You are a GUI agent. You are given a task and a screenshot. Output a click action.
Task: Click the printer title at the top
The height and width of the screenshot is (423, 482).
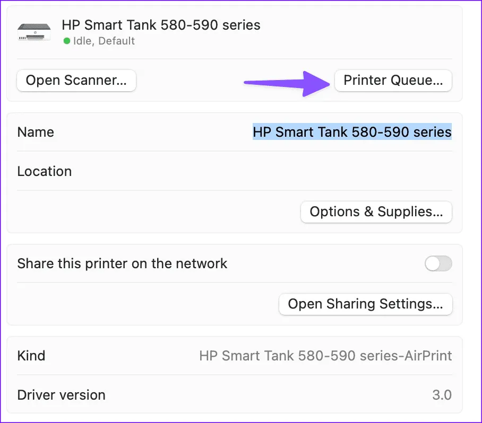coord(161,25)
